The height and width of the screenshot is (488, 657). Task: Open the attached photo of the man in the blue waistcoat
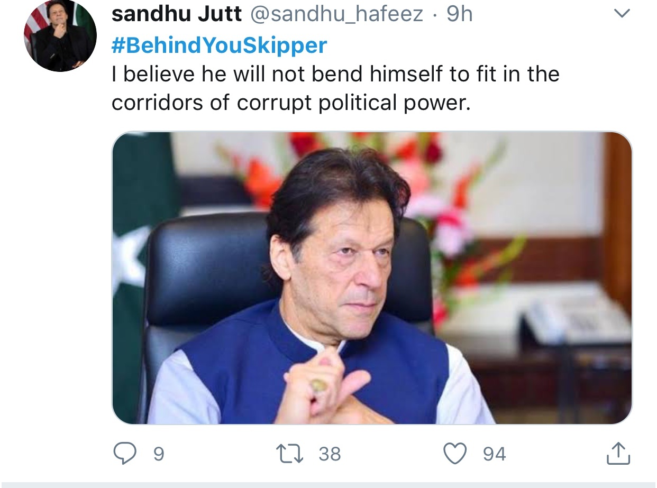[x=372, y=278]
